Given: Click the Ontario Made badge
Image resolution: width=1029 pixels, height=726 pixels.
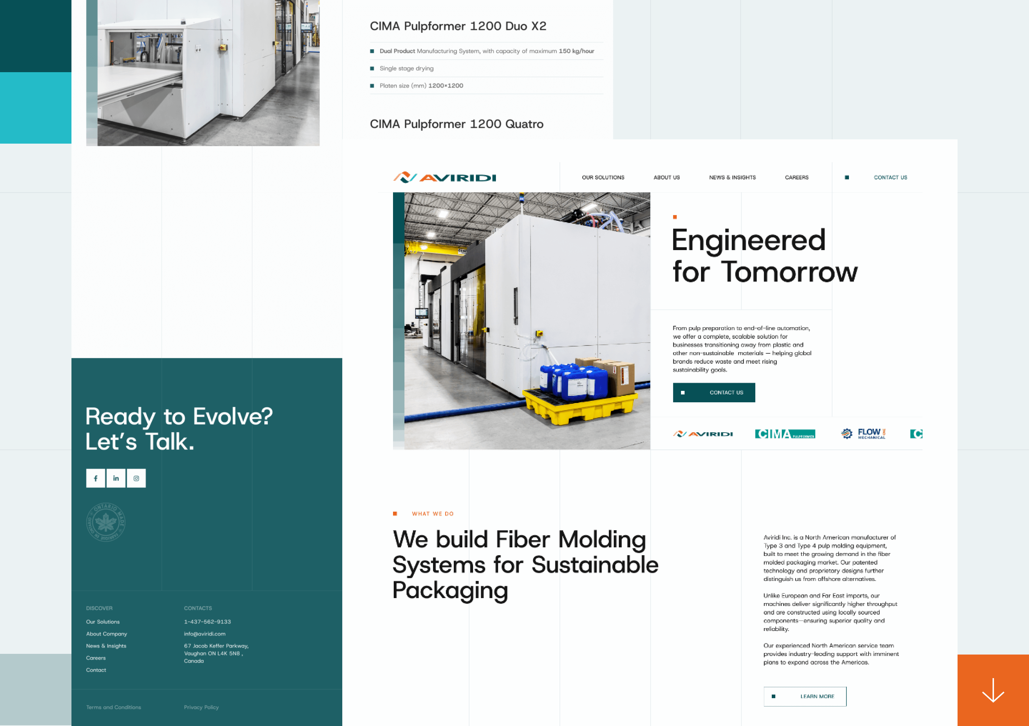Looking at the screenshot, I should click(106, 522).
